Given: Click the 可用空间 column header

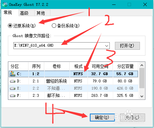Looking at the screenshot, I should click(x=100, y=66).
